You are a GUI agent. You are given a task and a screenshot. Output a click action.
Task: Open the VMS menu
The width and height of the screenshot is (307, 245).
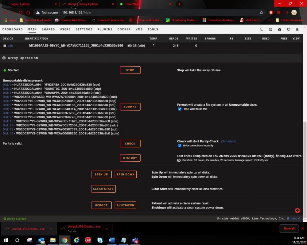pyautogui.click(x=139, y=29)
